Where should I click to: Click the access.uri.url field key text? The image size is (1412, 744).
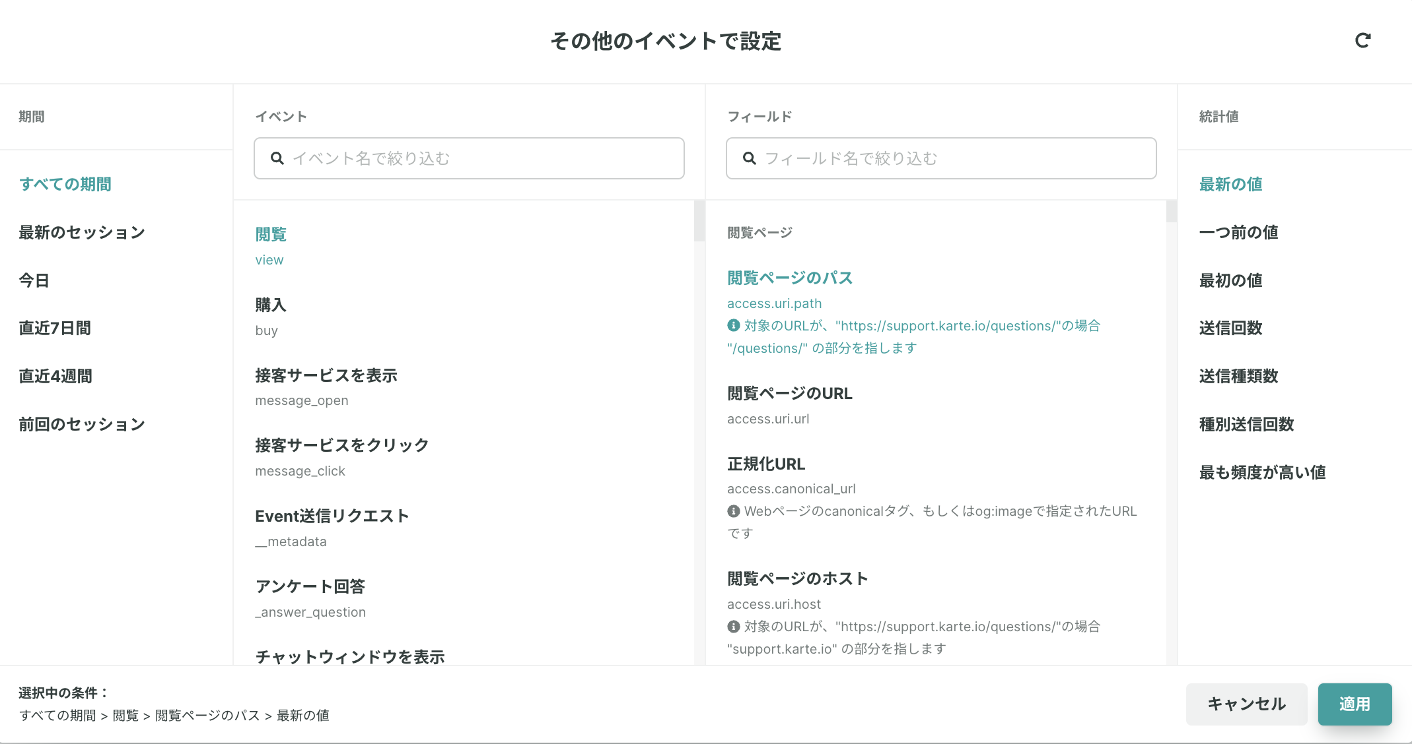pyautogui.click(x=768, y=419)
